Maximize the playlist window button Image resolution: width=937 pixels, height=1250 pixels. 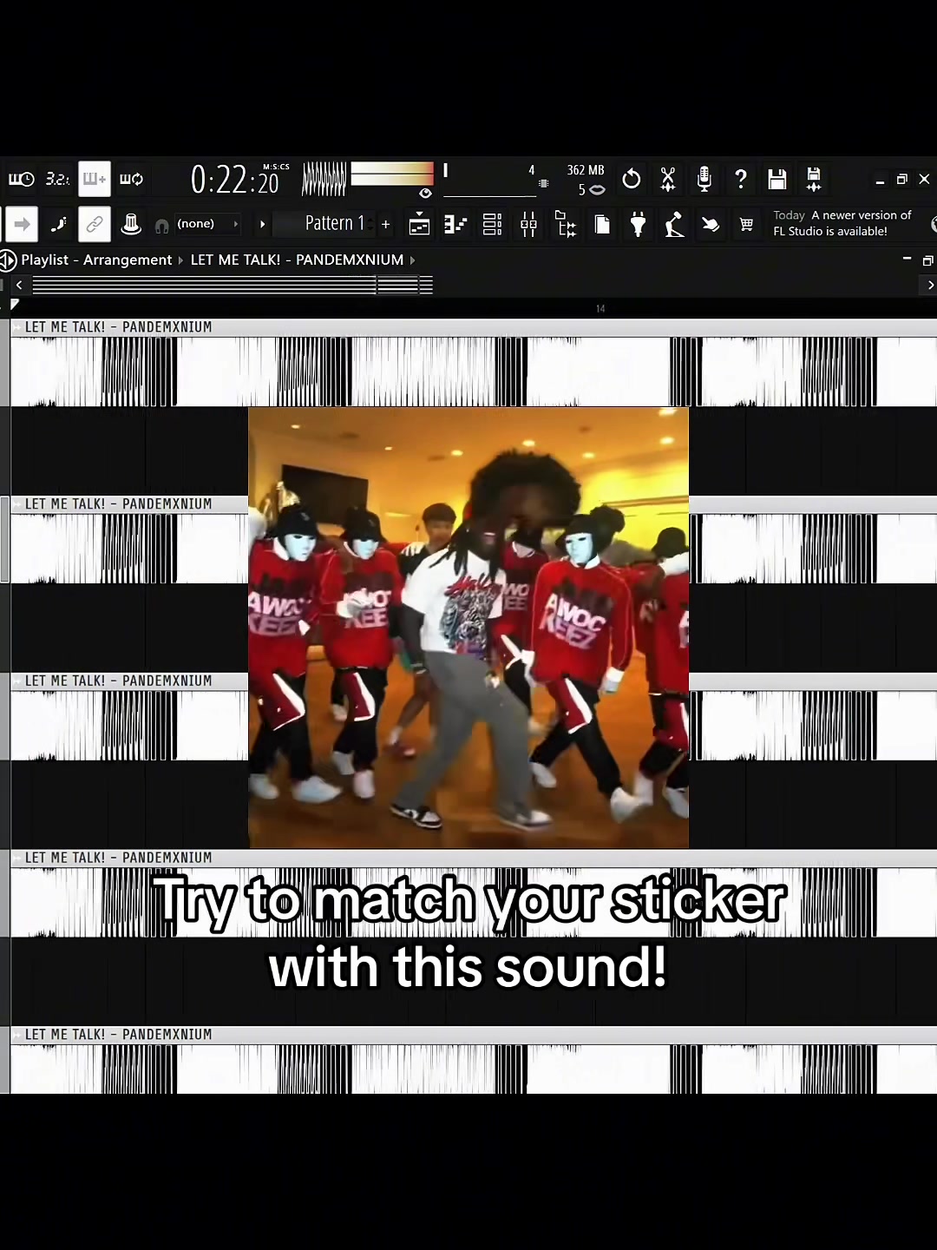pos(927,260)
